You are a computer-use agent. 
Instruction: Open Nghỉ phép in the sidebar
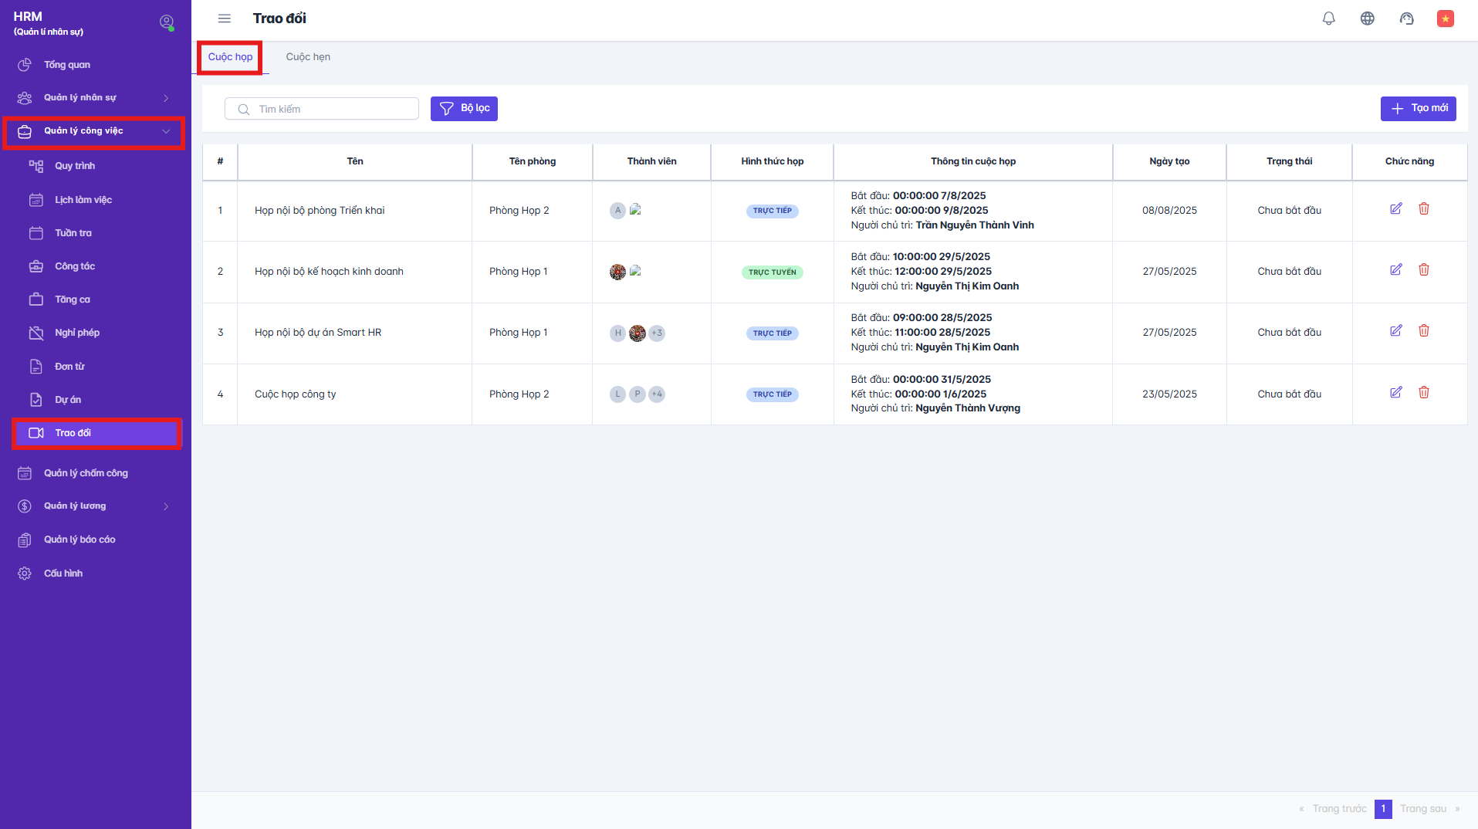pos(77,333)
